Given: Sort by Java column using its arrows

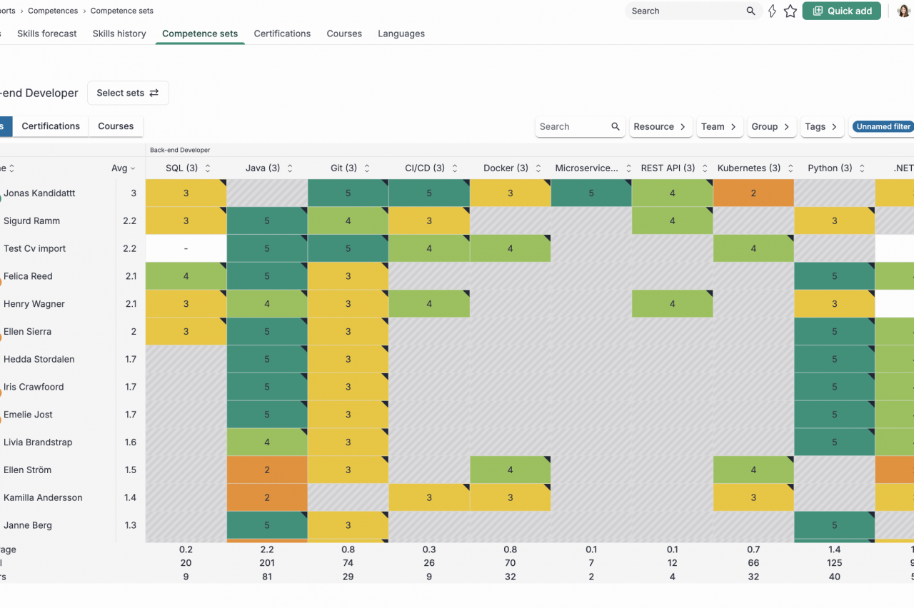Looking at the screenshot, I should click(290, 168).
